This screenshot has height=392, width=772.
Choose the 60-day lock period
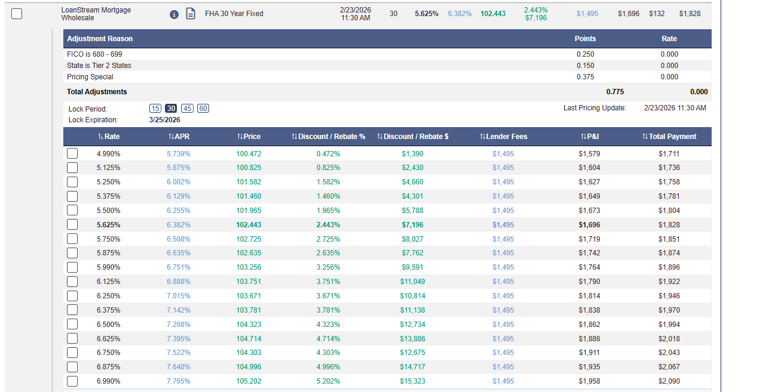[203, 109]
